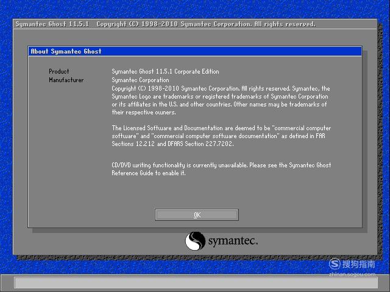Click "their respective owners." line
390x292 pixels.
[144, 112]
